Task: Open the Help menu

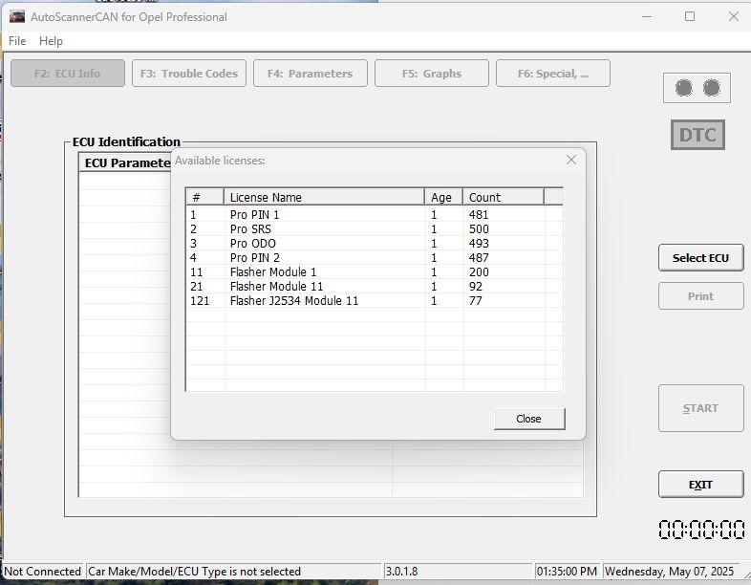Action: [51, 41]
